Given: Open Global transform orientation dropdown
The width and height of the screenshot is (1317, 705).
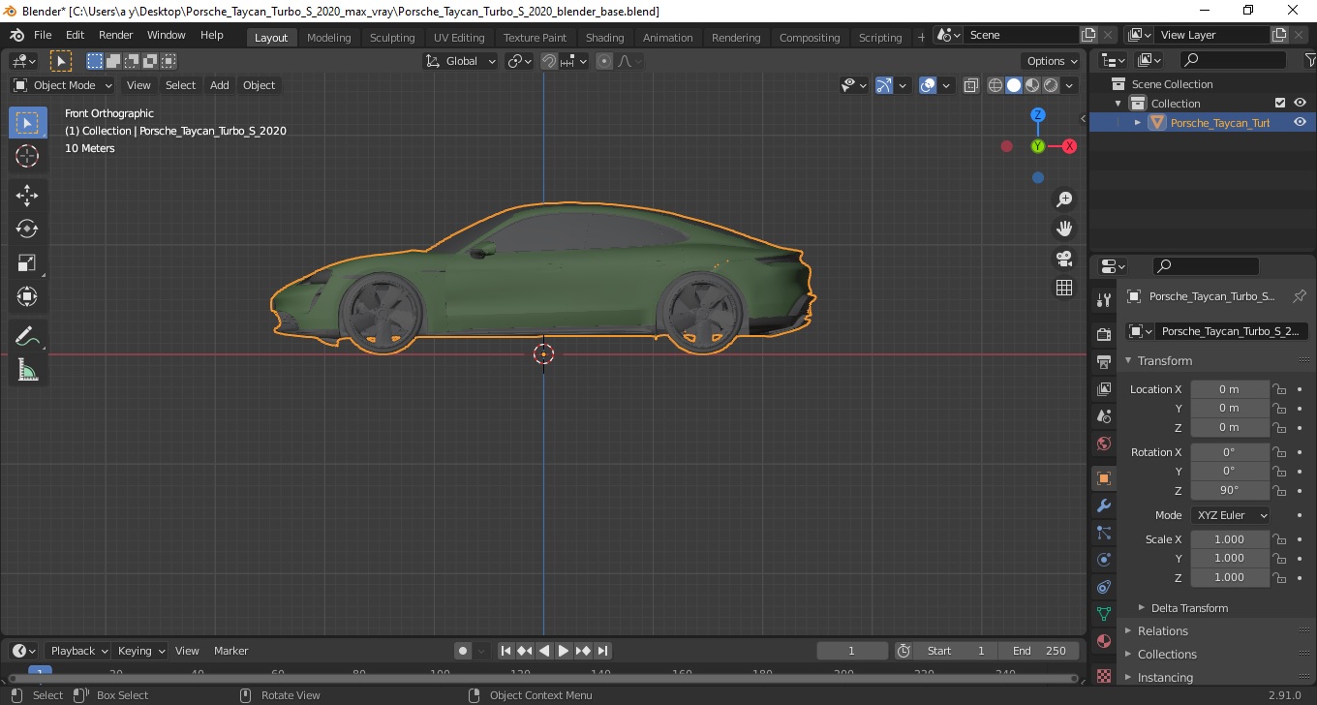Looking at the screenshot, I should (461, 61).
